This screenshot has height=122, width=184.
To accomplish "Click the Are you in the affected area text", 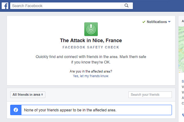I will click(x=91, y=71).
